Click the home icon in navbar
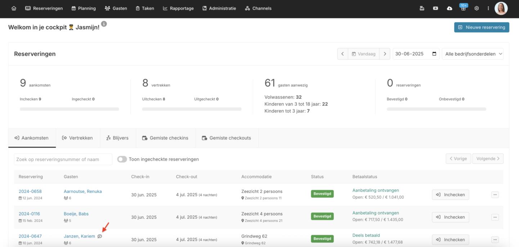Image resolution: width=519 pixels, height=247 pixels. coord(14,8)
